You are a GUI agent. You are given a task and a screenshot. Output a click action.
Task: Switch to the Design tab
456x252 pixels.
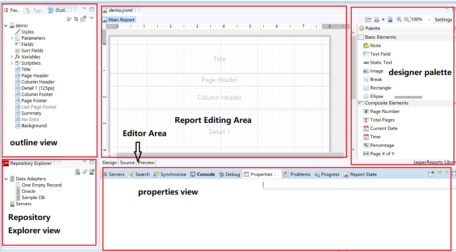(109, 163)
